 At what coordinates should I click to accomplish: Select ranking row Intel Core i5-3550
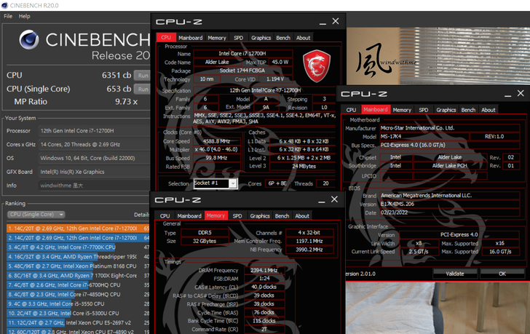78,303
